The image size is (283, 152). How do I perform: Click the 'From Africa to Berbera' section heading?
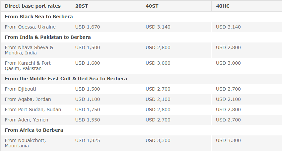coord(34,130)
